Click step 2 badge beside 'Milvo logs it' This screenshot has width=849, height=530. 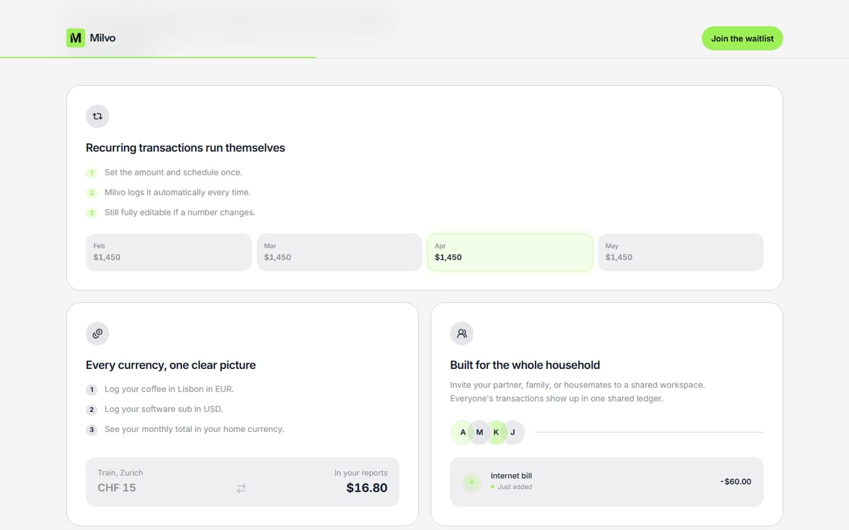click(92, 193)
